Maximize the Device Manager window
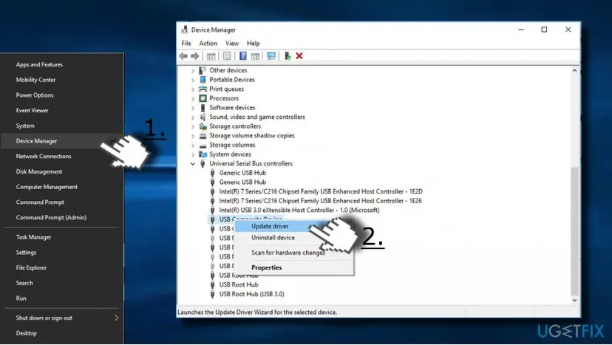The image size is (612, 345). 544,30
